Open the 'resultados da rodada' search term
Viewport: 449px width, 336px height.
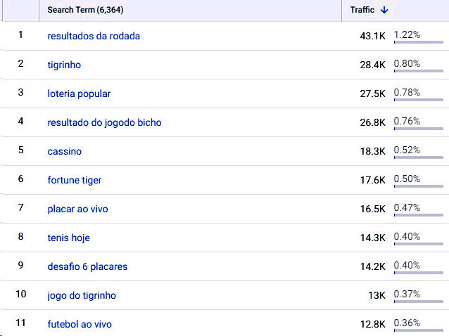(94, 36)
